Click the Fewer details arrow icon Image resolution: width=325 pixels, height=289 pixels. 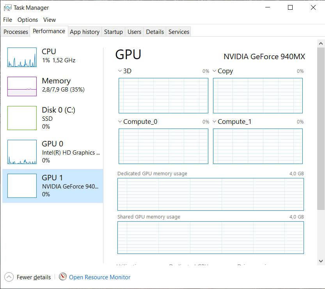coord(9,277)
